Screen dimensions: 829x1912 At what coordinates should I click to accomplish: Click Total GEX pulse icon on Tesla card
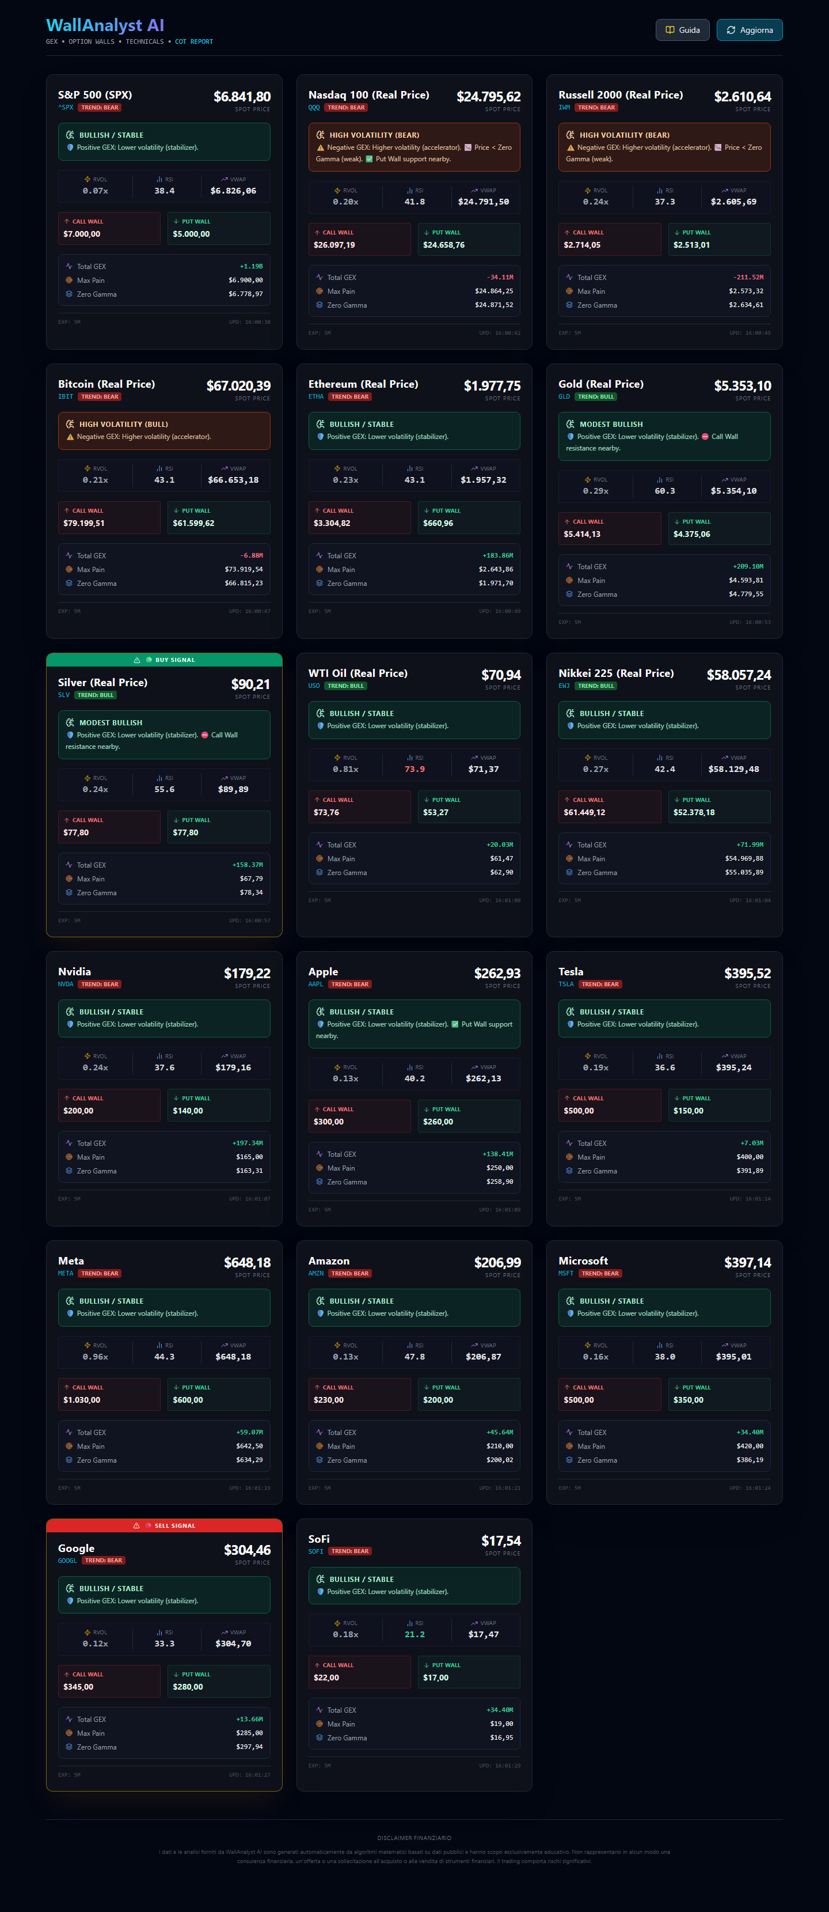tap(569, 1143)
